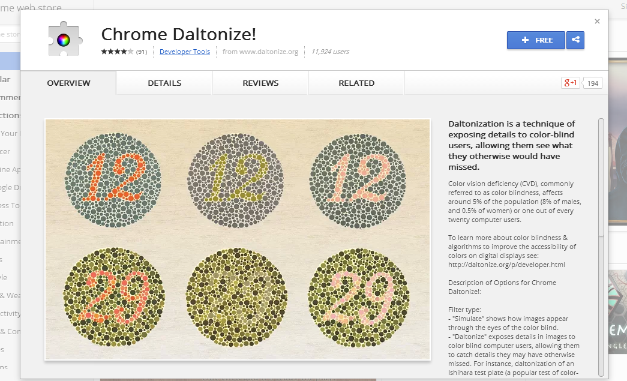
Task: Return to the OVERVIEW tab
Action: point(68,83)
